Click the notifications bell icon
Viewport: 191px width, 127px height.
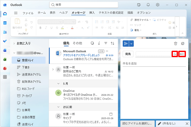click(x=148, y=5)
